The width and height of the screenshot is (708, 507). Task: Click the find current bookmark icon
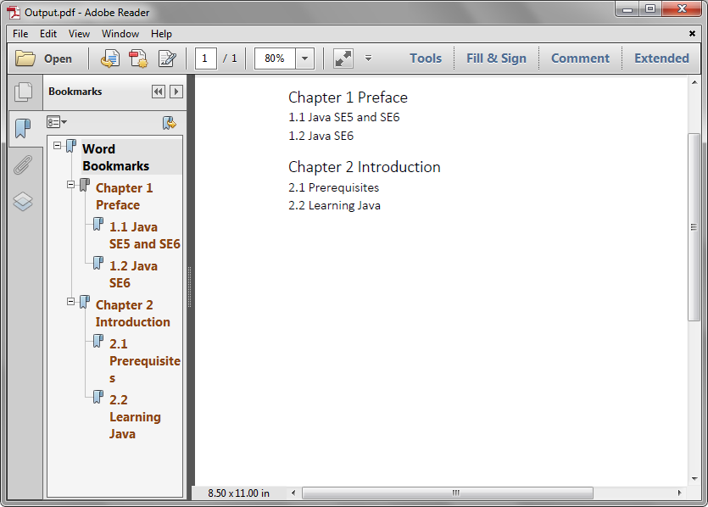169,123
